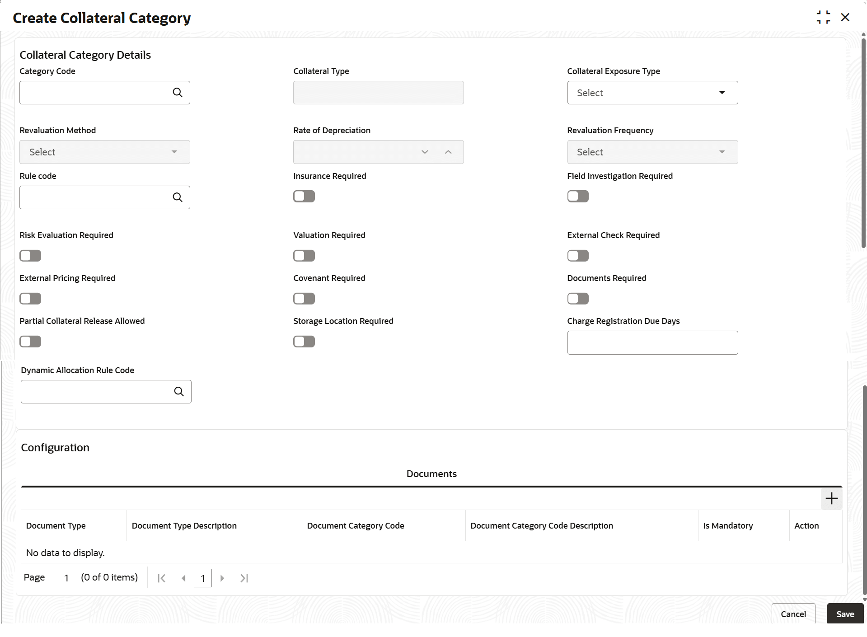Open the Category Code search lookup
Viewport: 867px width, 637px height.
point(178,93)
